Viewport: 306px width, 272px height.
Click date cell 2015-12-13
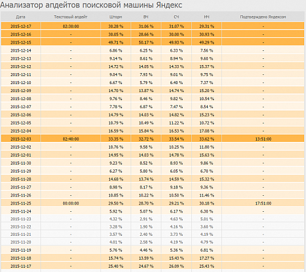coord(21,58)
